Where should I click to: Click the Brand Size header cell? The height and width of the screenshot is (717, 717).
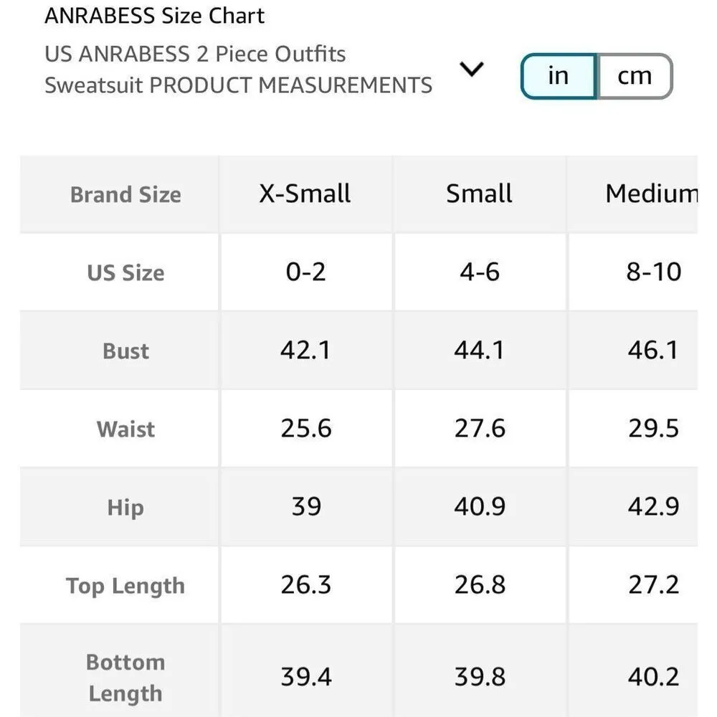pyautogui.click(x=125, y=194)
